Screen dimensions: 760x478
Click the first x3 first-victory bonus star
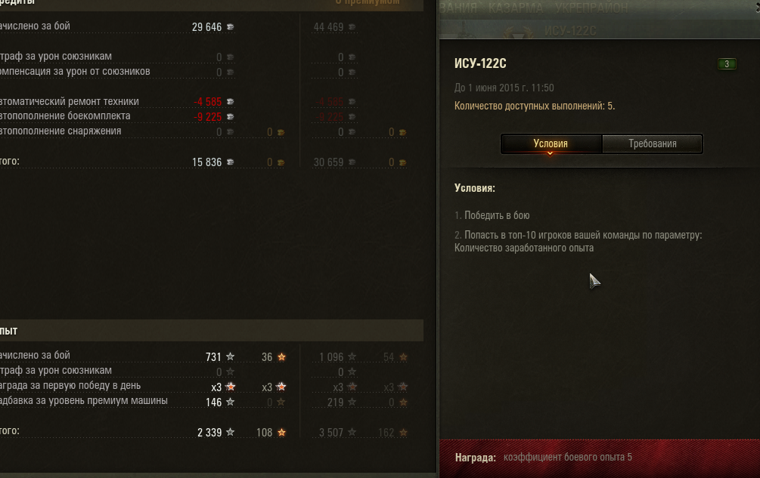(231, 387)
